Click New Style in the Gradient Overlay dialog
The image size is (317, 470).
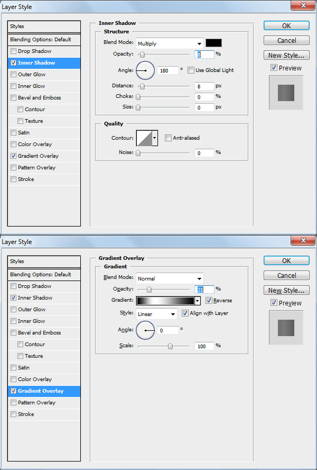tap(286, 290)
